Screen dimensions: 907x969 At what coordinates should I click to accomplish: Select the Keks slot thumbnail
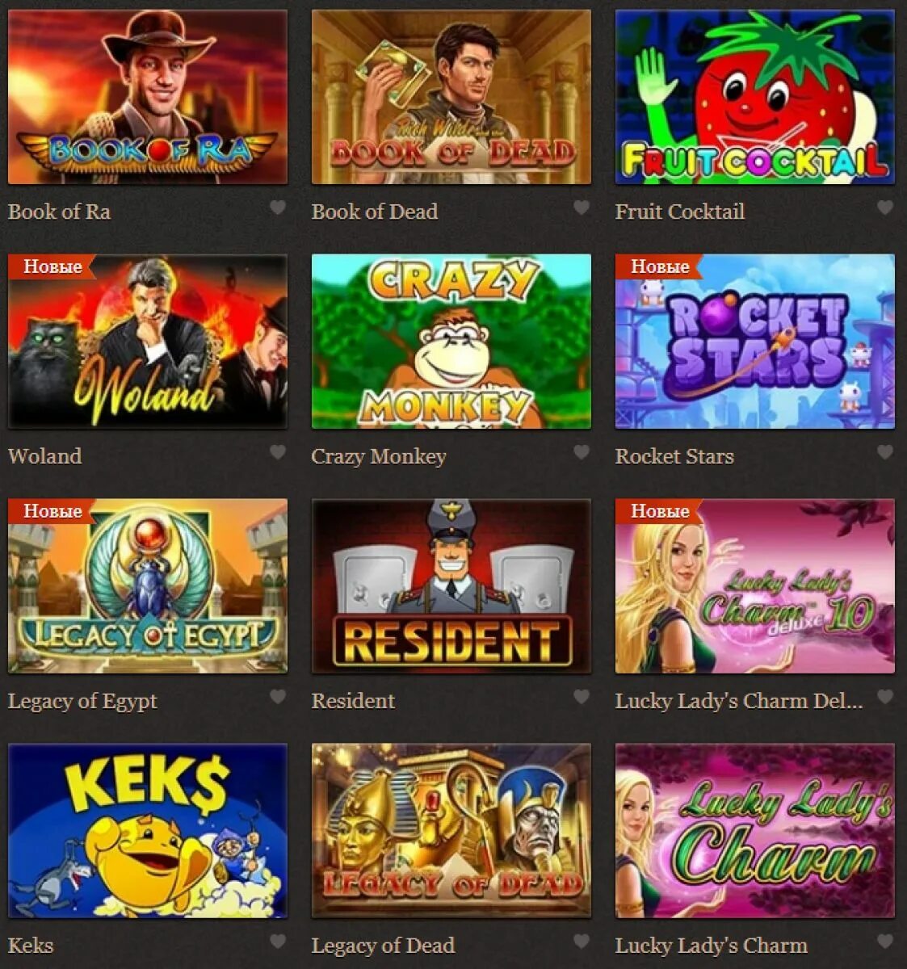coord(148,831)
